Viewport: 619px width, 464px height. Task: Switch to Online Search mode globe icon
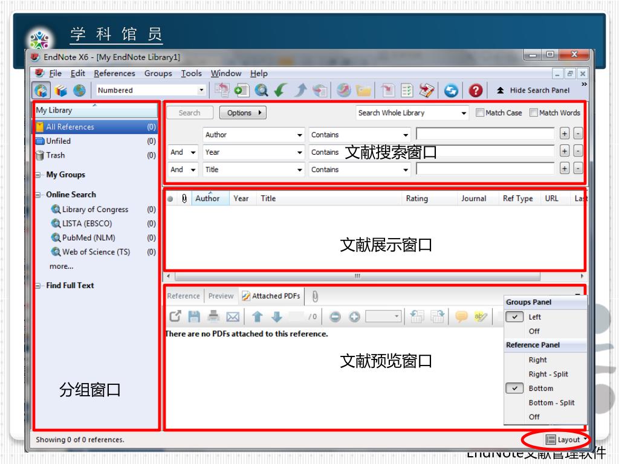click(x=79, y=91)
